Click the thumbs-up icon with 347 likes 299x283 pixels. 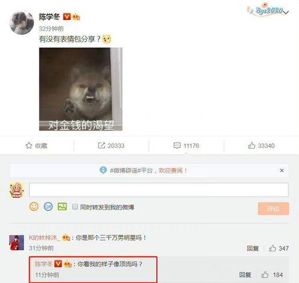(x=273, y=248)
